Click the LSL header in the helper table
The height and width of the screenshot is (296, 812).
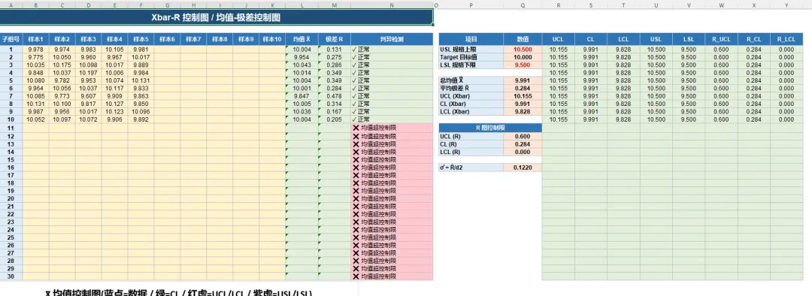click(x=688, y=39)
